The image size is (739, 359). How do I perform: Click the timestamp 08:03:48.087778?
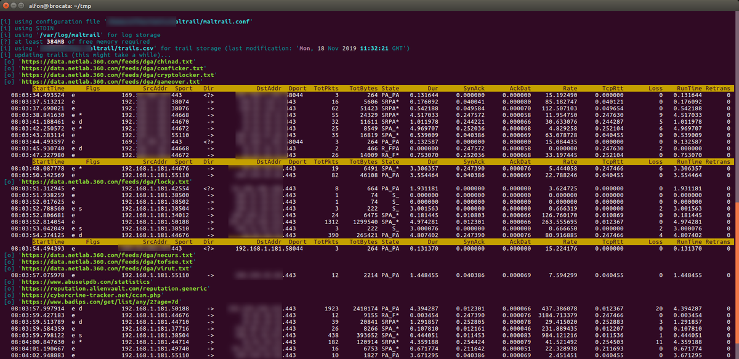[37, 169]
